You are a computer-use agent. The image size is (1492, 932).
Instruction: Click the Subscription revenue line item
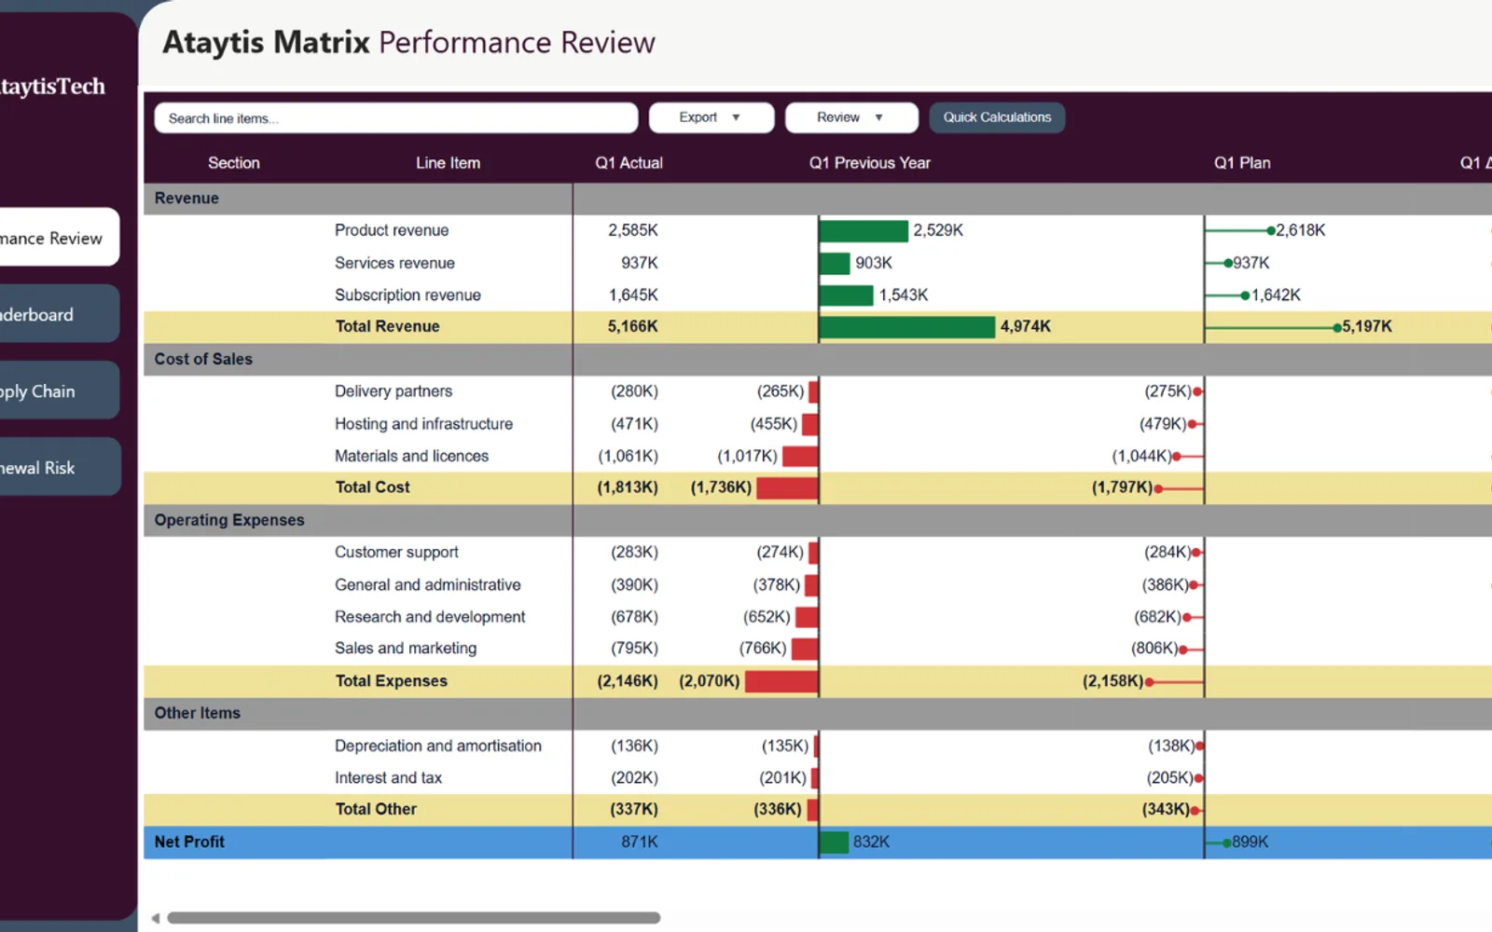tap(408, 295)
